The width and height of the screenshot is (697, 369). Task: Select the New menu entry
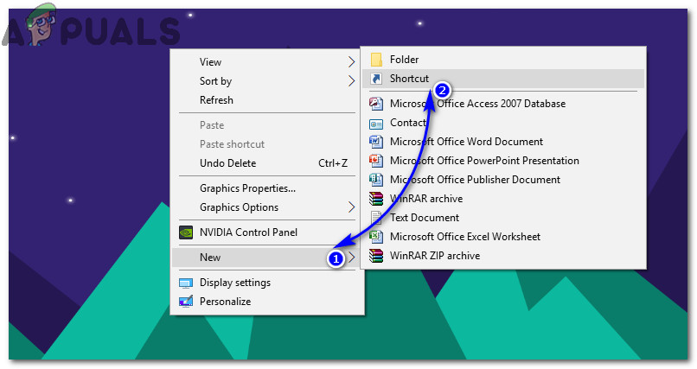point(267,258)
